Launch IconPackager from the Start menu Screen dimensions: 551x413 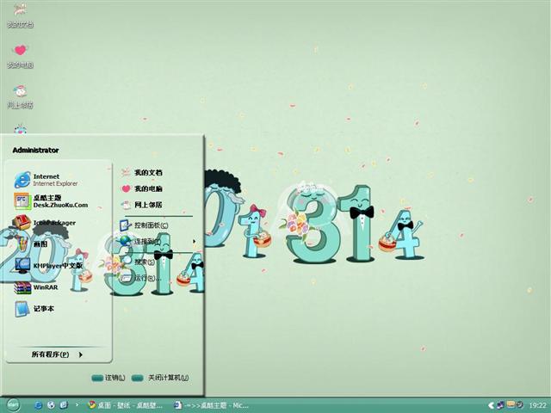tap(44, 223)
